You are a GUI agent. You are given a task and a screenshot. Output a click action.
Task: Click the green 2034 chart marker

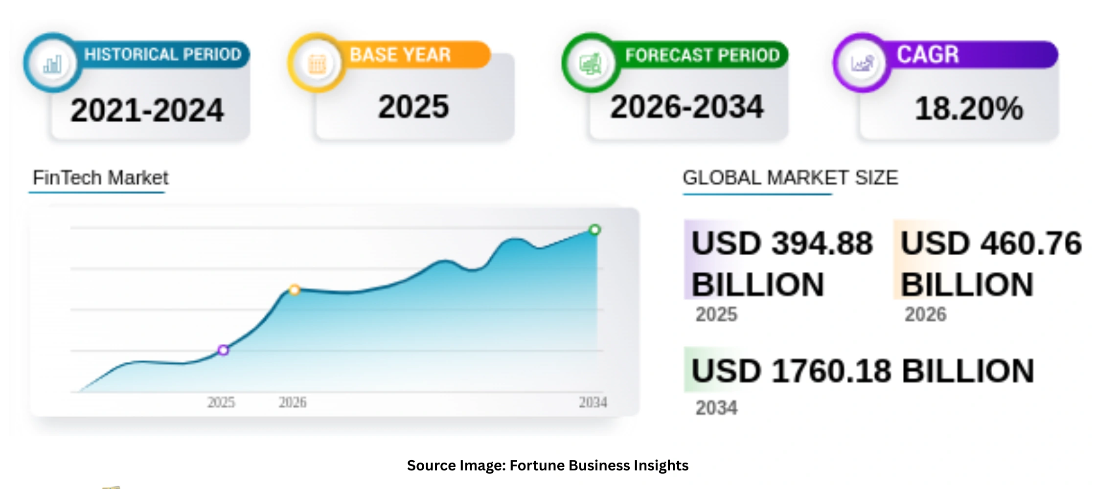pos(594,230)
